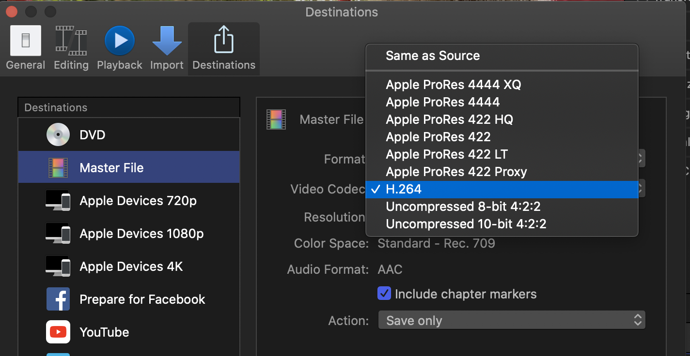
Task: Choose Same as Source codec option
Action: (x=433, y=56)
